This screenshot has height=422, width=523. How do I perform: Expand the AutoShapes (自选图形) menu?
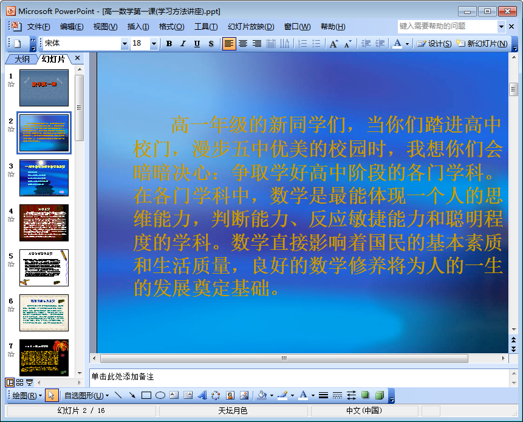click(86, 395)
